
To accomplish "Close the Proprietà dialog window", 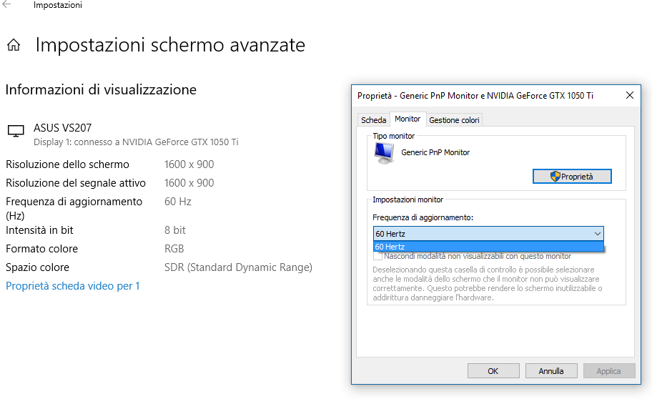I will pos(630,95).
